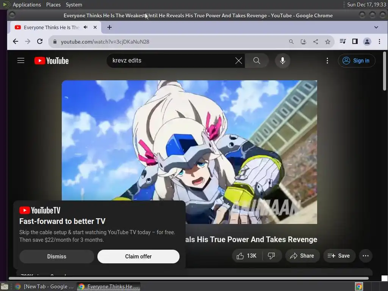Click the address bar zoom magnifier icon
This screenshot has height=291, width=388.
pyautogui.click(x=291, y=42)
